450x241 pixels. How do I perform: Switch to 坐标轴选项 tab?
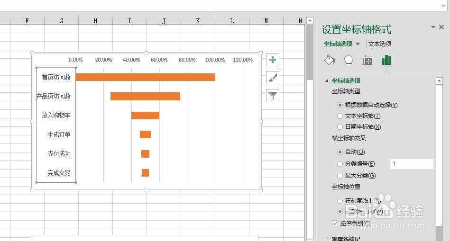[x=338, y=44]
